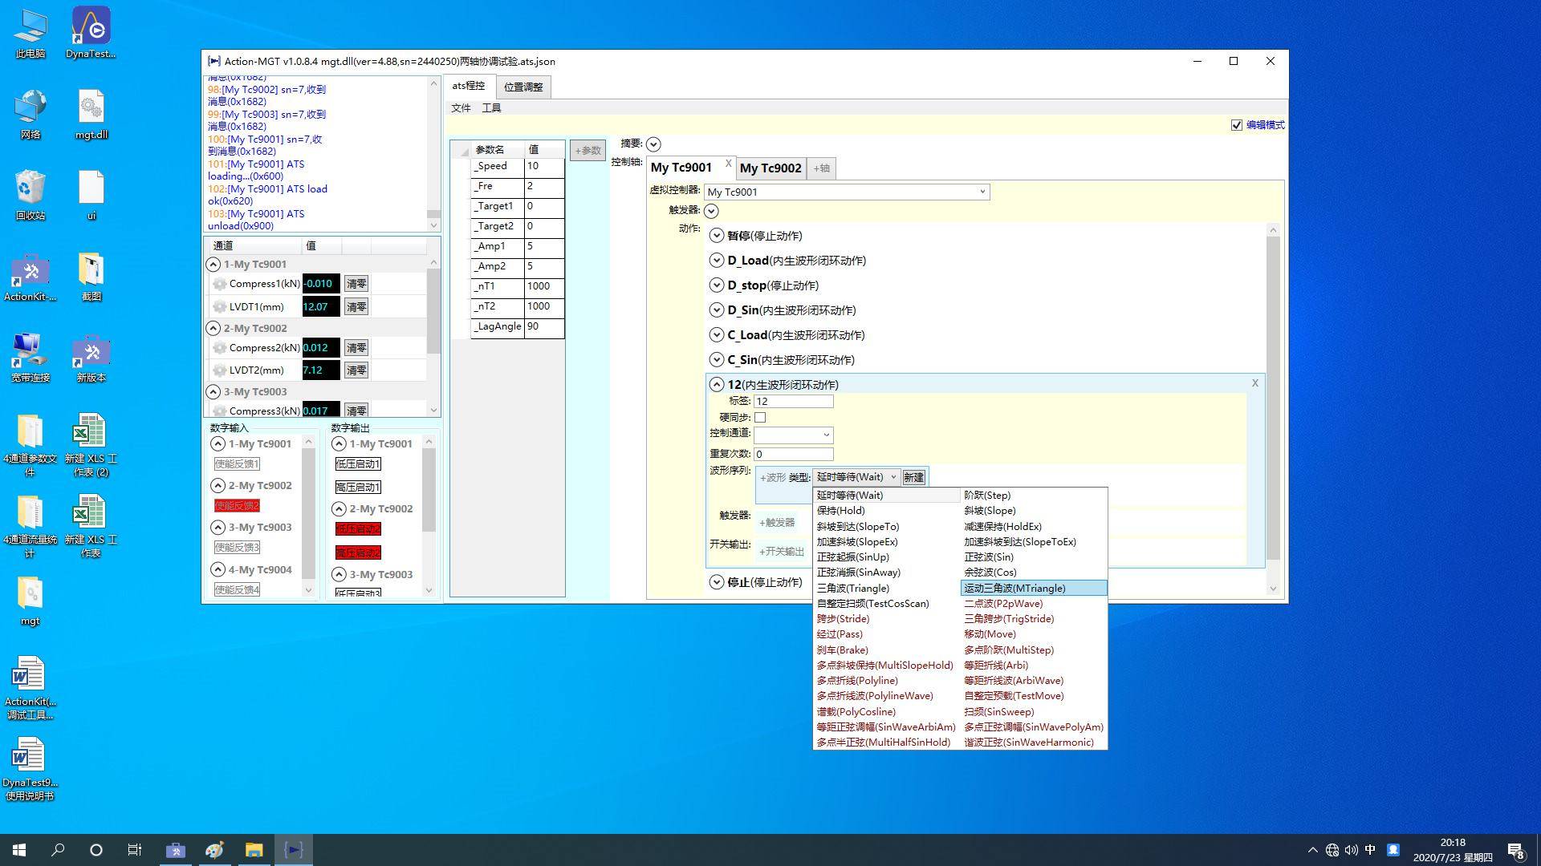Open mgt.dll file icon on desktop

91,107
